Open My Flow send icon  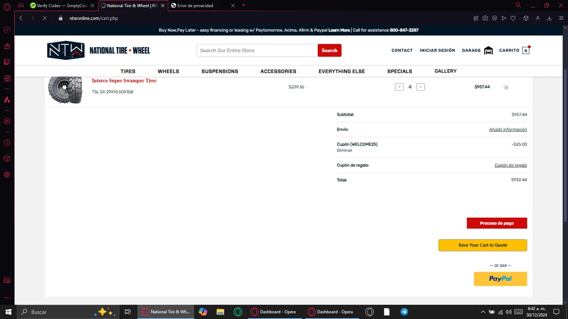[x=504, y=18]
